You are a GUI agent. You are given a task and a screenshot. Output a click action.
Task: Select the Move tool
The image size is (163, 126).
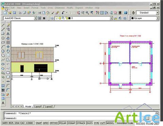coord(8,47)
